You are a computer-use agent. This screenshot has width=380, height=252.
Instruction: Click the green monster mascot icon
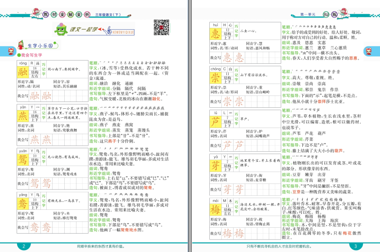[x=61, y=31]
